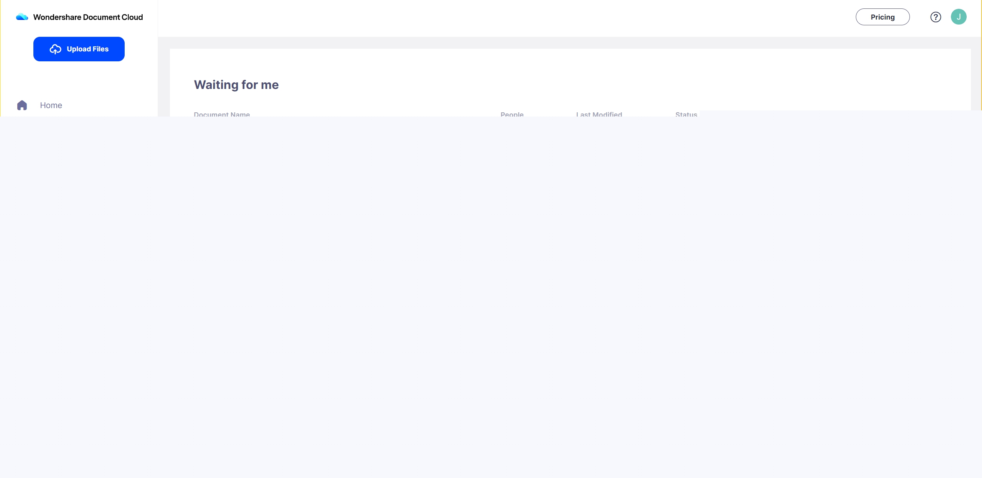
Task: Open help via question mark icon
Action: coord(935,17)
